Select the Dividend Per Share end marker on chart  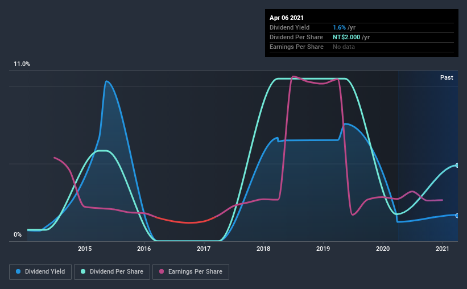[457, 166]
